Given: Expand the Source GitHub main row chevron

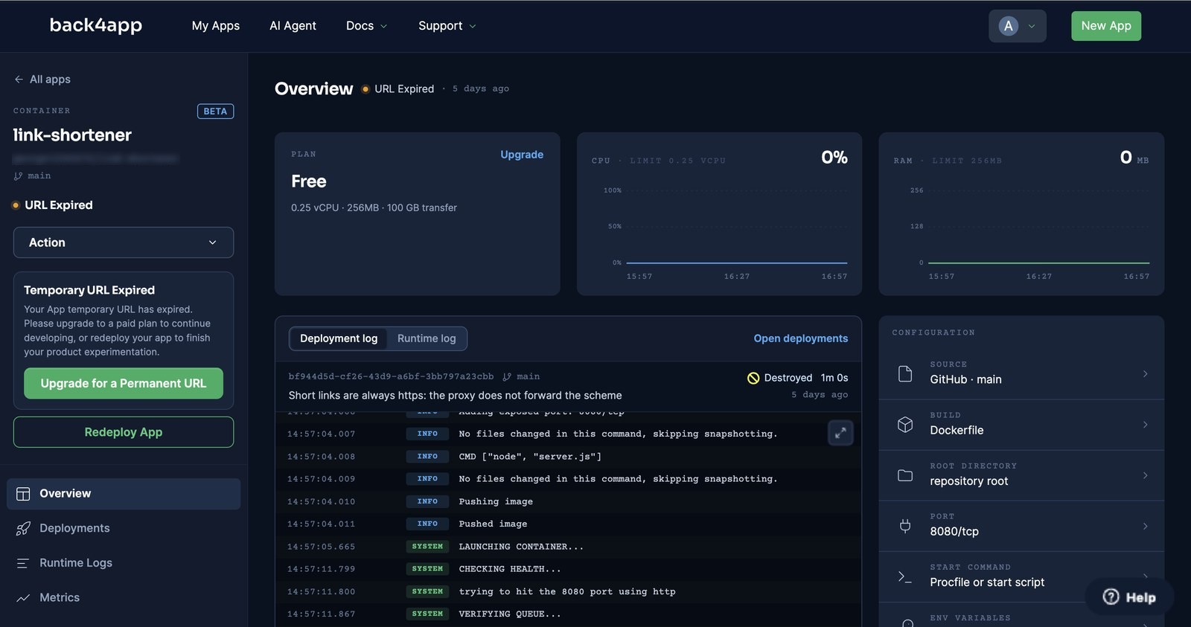Looking at the screenshot, I should [x=1146, y=373].
